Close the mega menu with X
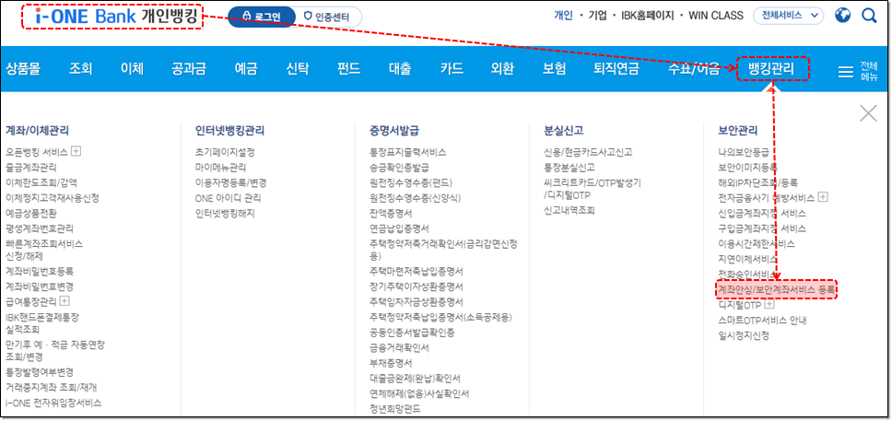 (868, 113)
